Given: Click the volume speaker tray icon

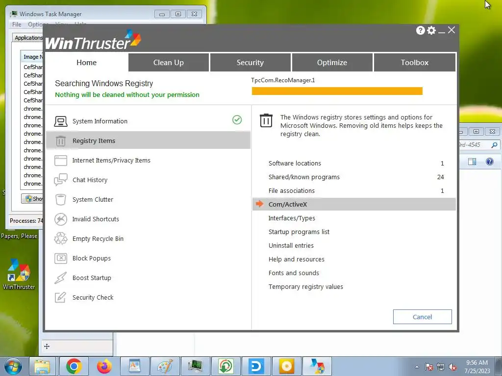Looking at the screenshot, I should click(452, 367).
